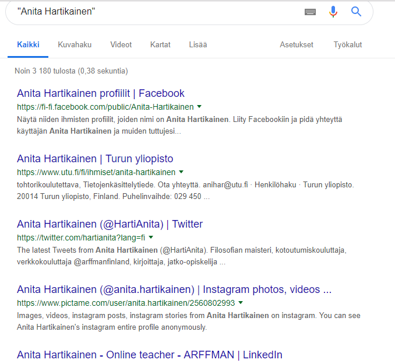
Task: Click the "Noin 3 180 tulosta" result count
Action: pyautogui.click(x=71, y=71)
